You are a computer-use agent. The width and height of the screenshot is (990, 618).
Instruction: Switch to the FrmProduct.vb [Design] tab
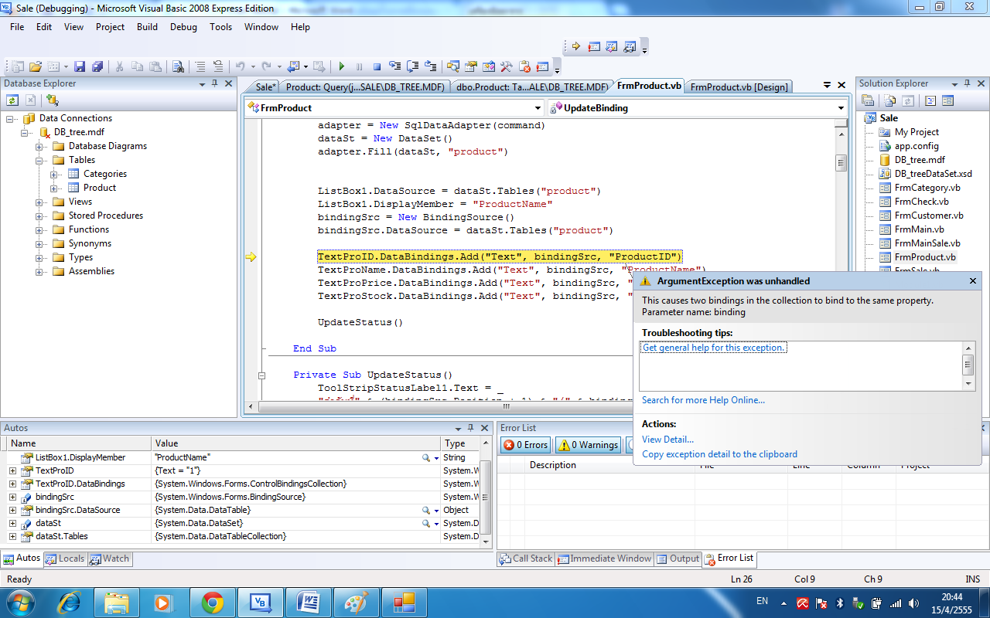(x=738, y=87)
